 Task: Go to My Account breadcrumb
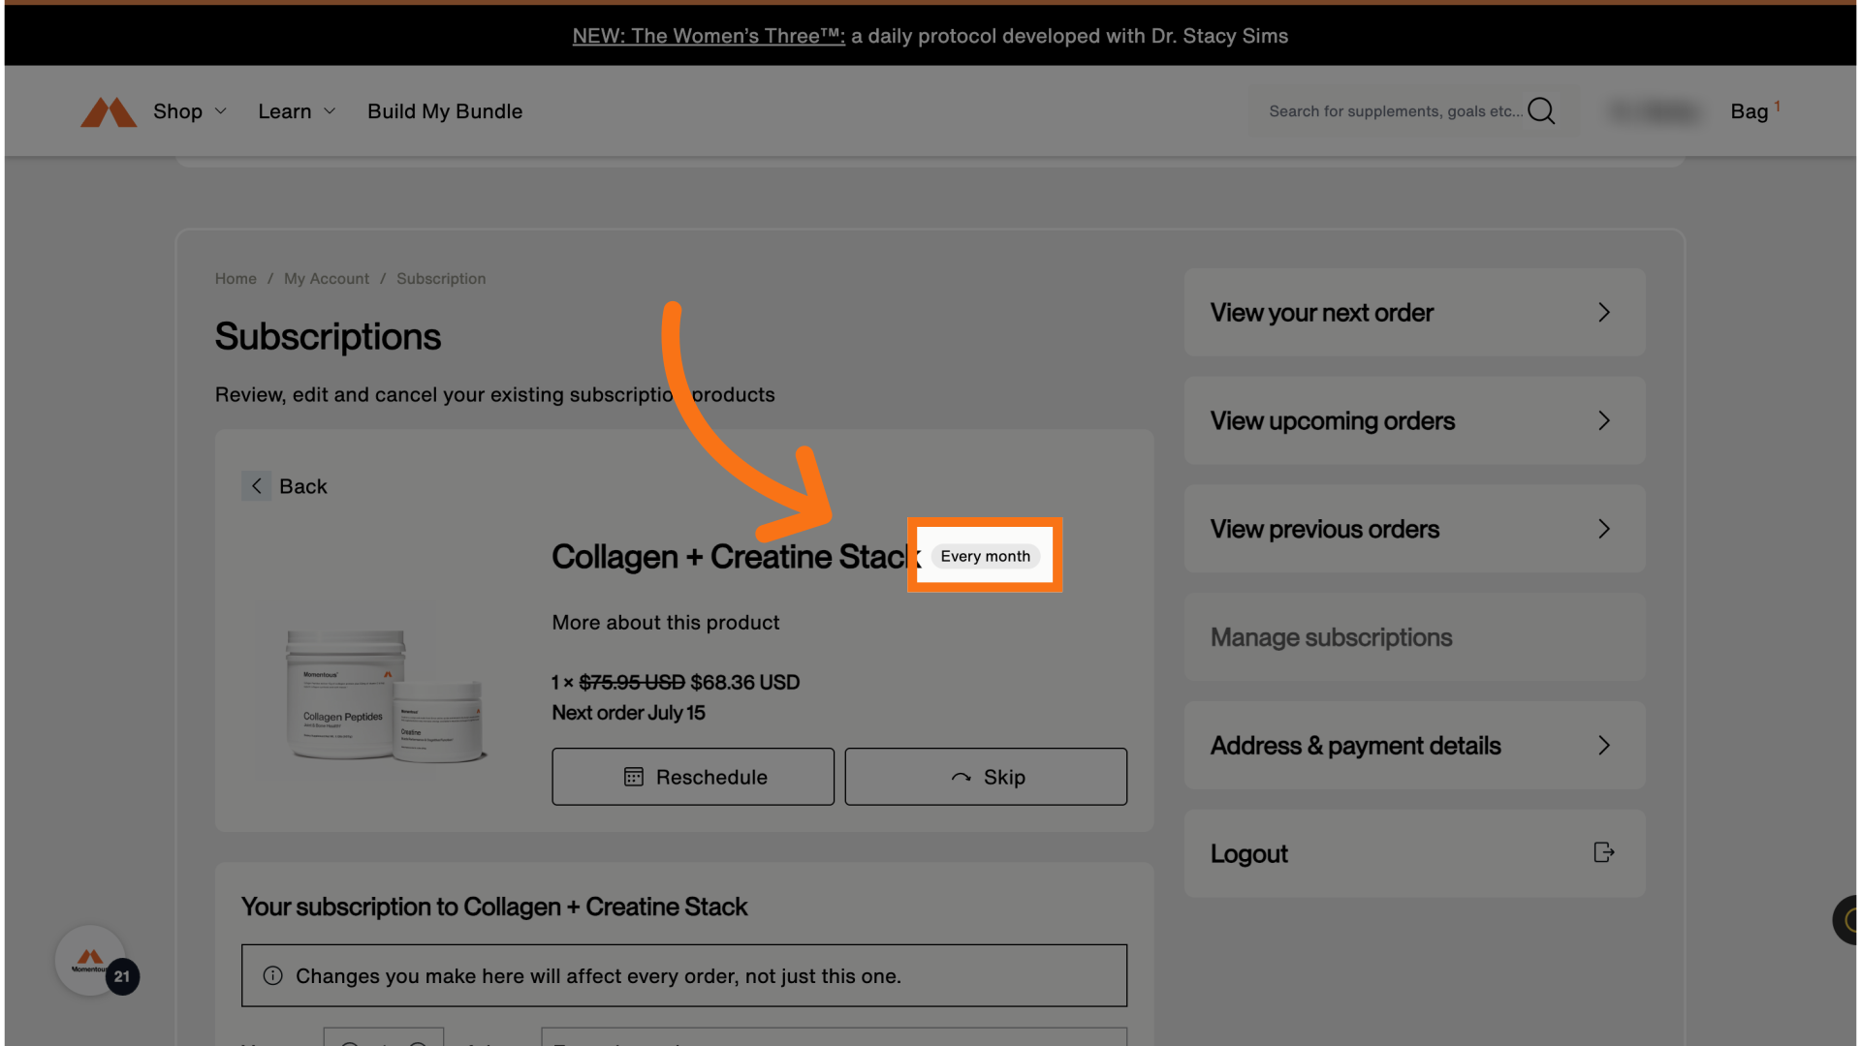[x=327, y=279]
